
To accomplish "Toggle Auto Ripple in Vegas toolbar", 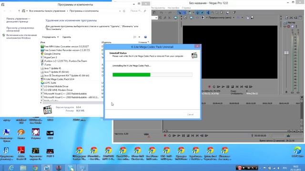I will [189, 13].
